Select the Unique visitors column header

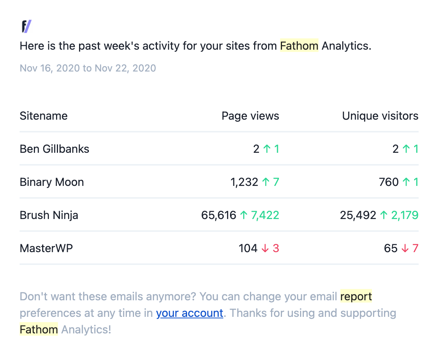click(x=380, y=116)
